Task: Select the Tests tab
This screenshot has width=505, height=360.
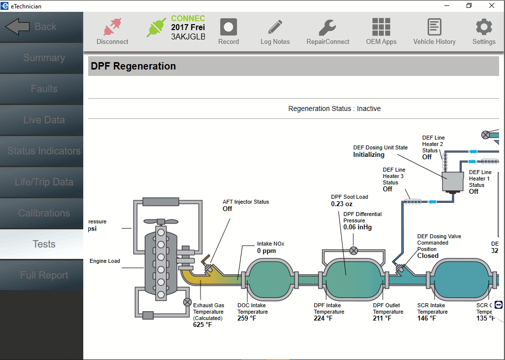Action: 41,244
